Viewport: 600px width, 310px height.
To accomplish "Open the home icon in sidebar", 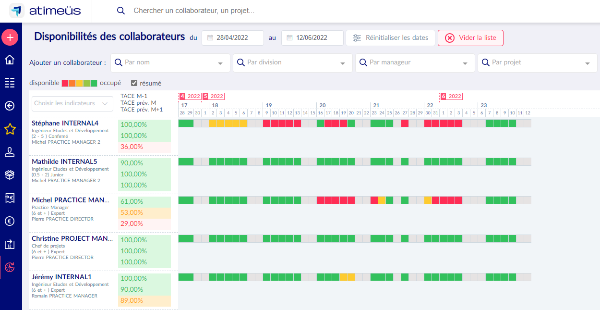I will coord(10,60).
